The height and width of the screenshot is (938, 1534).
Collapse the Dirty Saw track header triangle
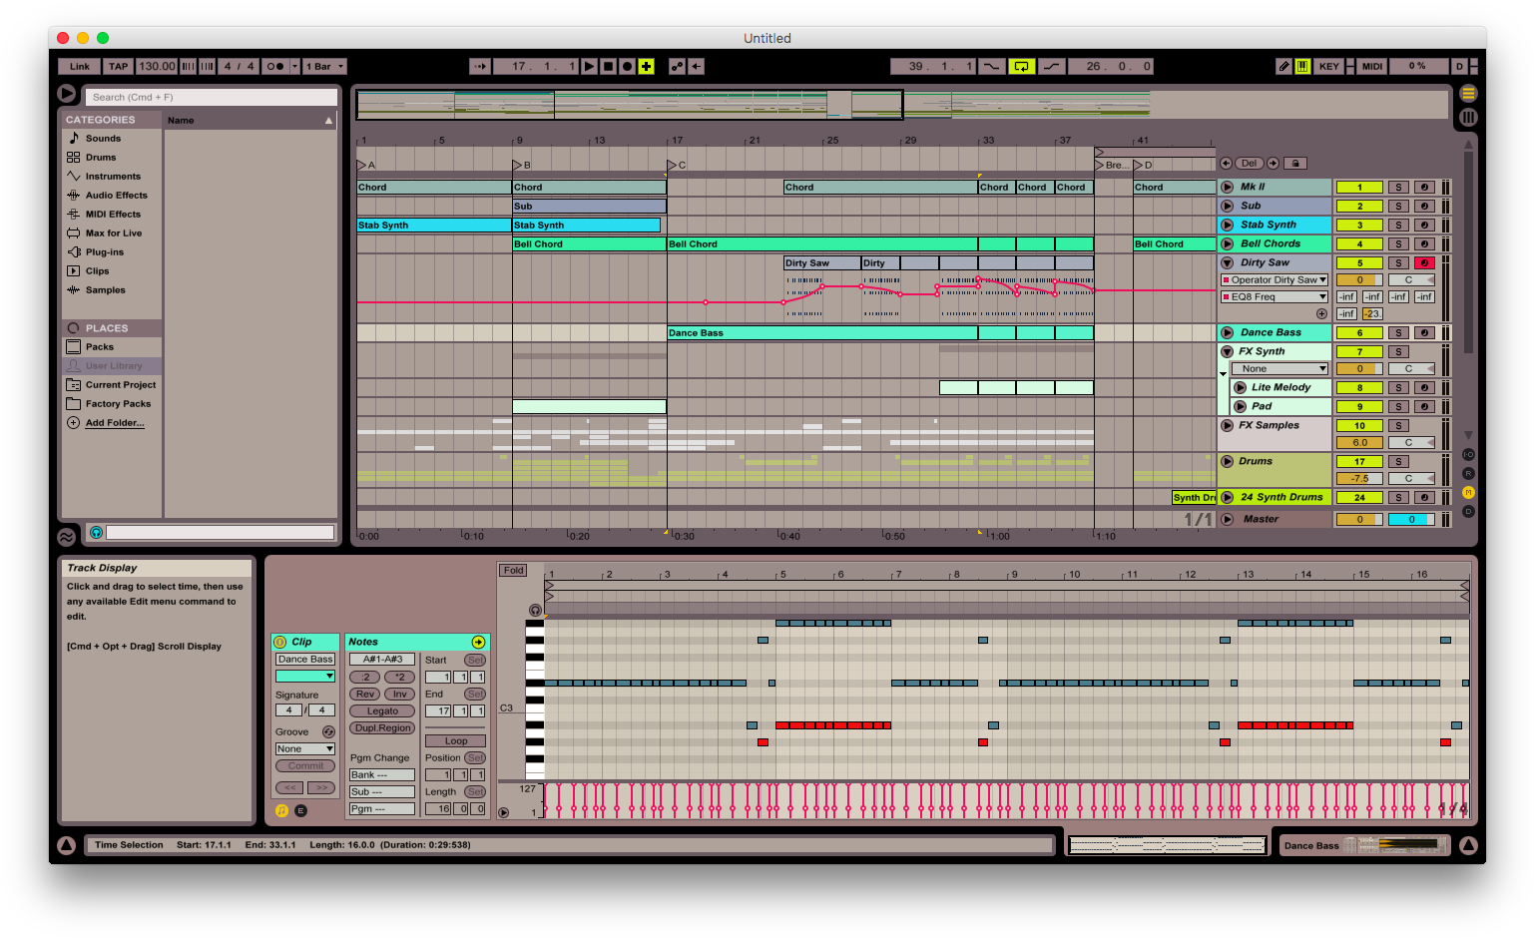click(1227, 262)
